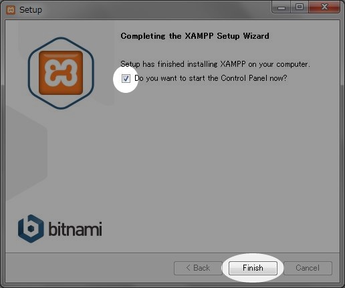The height and width of the screenshot is (288, 345).
Task: Go to the previous step with Back
Action: [198, 268]
